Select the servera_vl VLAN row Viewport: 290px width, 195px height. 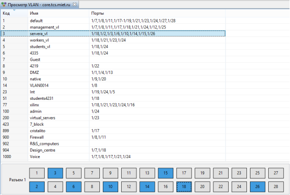click(113, 33)
